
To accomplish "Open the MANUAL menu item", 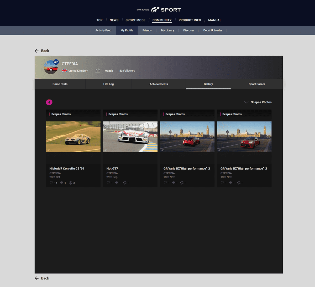I will pyautogui.click(x=215, y=20).
